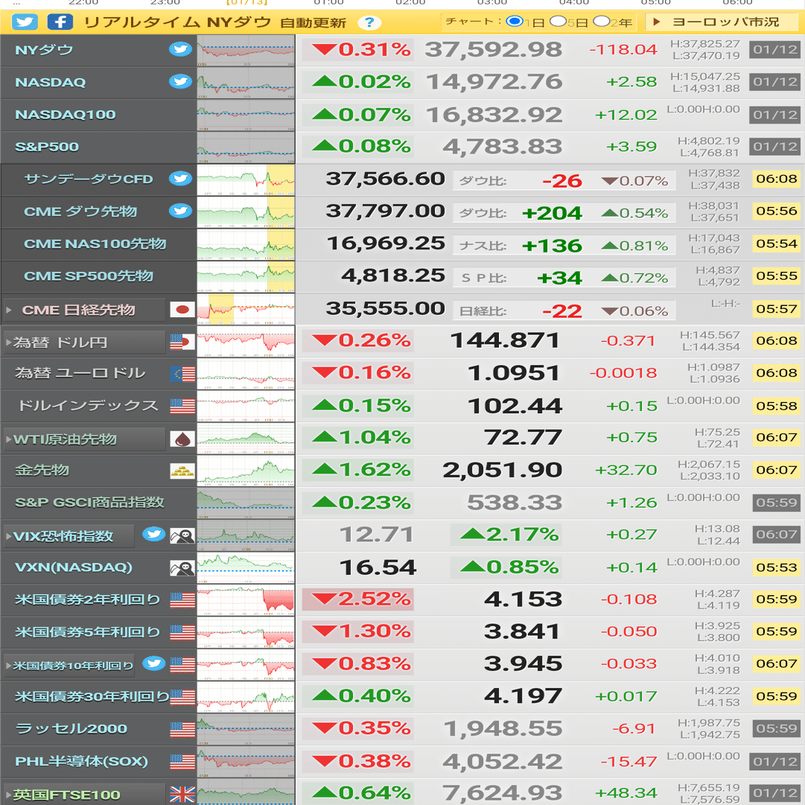Open the 米国債券2年利回り mini chart

[246, 599]
